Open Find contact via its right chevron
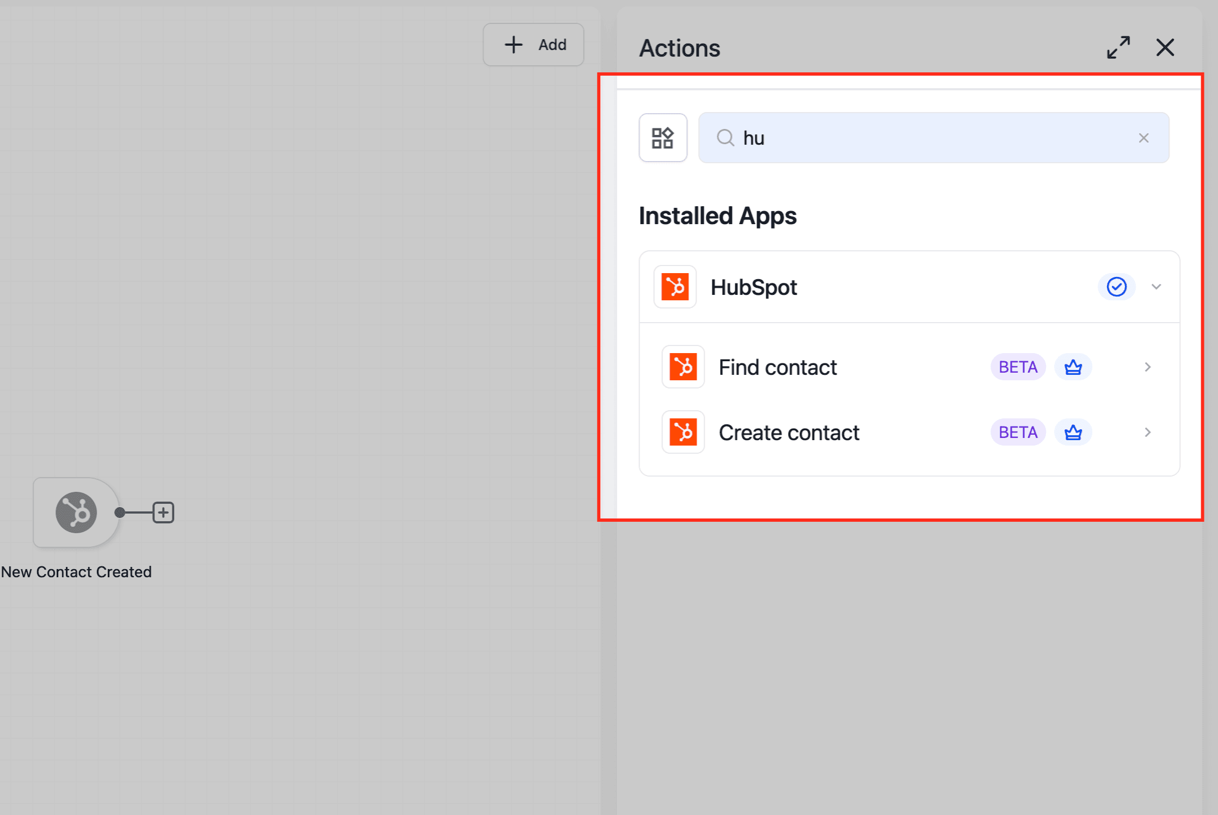1218x815 pixels. coord(1148,367)
